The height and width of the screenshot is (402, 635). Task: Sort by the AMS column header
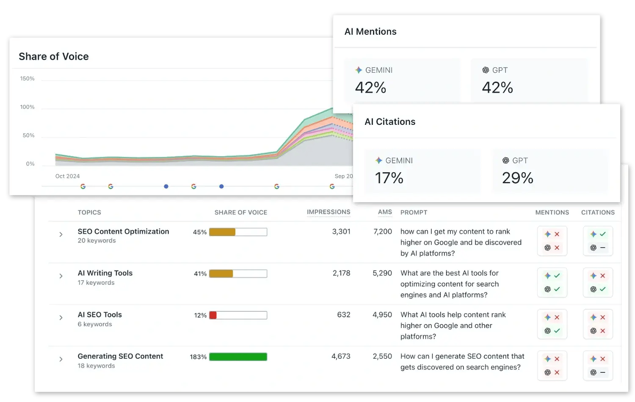[x=385, y=212]
